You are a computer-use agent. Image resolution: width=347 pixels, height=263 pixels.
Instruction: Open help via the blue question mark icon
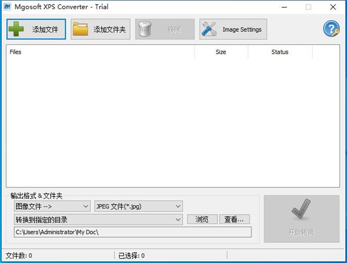pyautogui.click(x=331, y=29)
